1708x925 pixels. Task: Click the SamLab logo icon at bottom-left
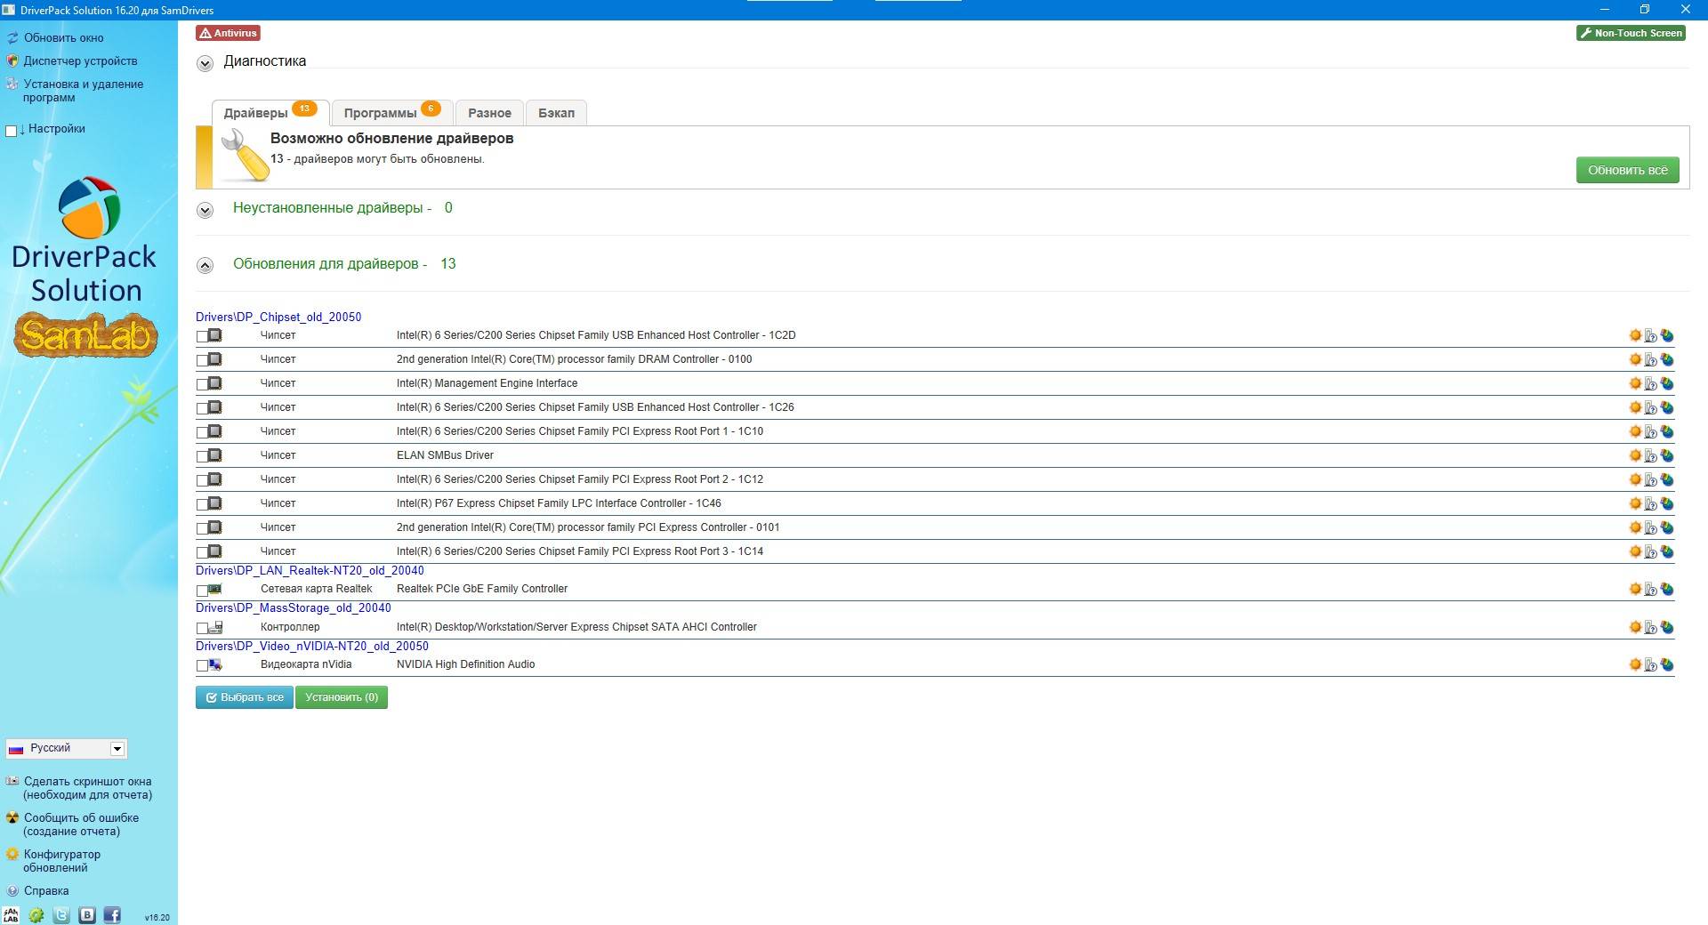click(11, 914)
